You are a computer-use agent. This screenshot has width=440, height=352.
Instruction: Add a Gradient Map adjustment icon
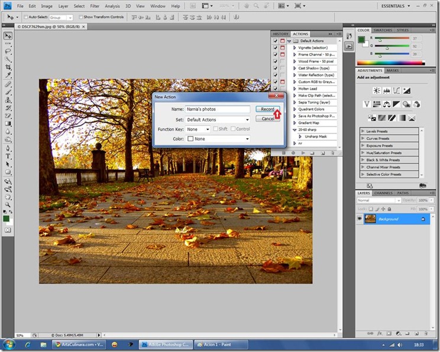pos(402,118)
